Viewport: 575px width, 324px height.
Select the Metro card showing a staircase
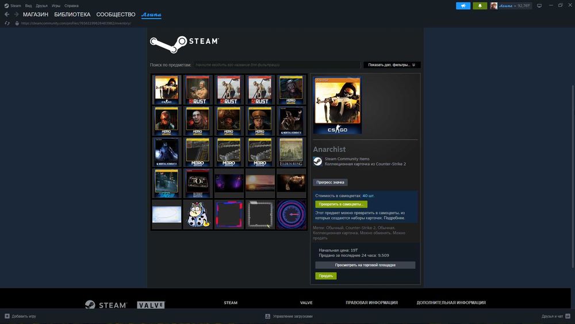coord(198,153)
